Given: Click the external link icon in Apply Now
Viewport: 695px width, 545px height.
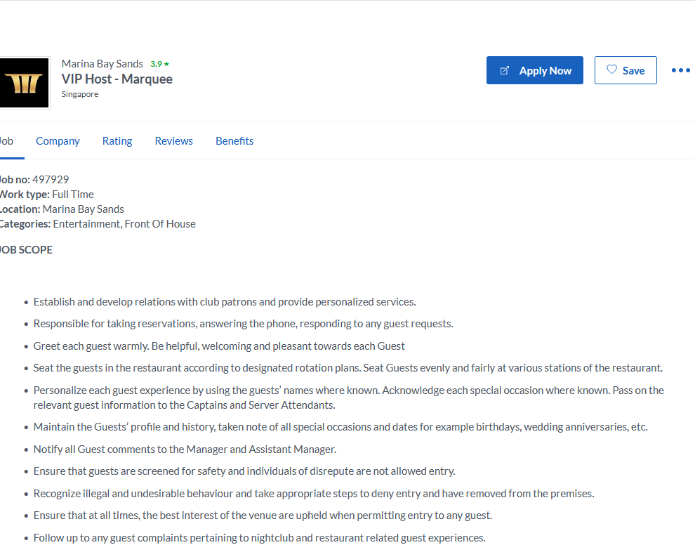Looking at the screenshot, I should point(505,70).
